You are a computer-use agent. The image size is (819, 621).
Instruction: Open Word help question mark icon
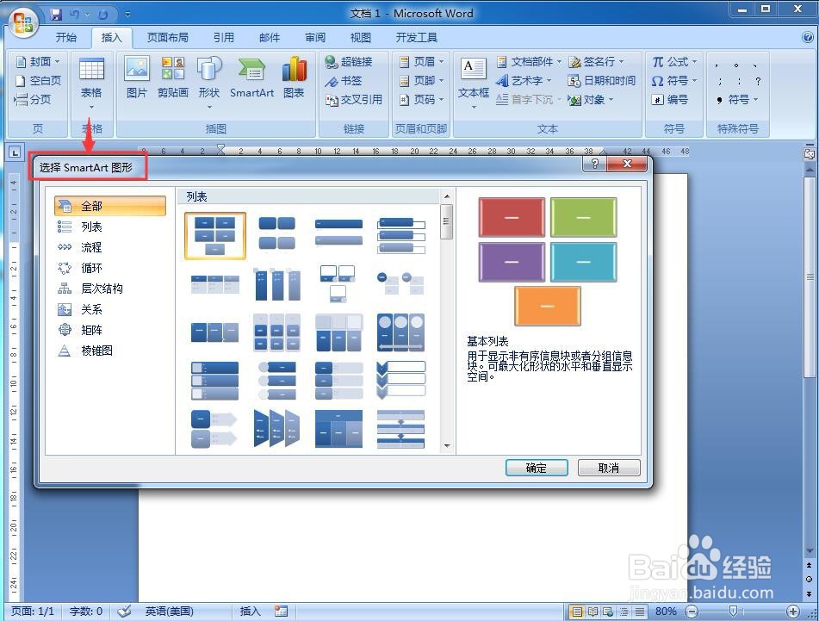pyautogui.click(x=808, y=37)
